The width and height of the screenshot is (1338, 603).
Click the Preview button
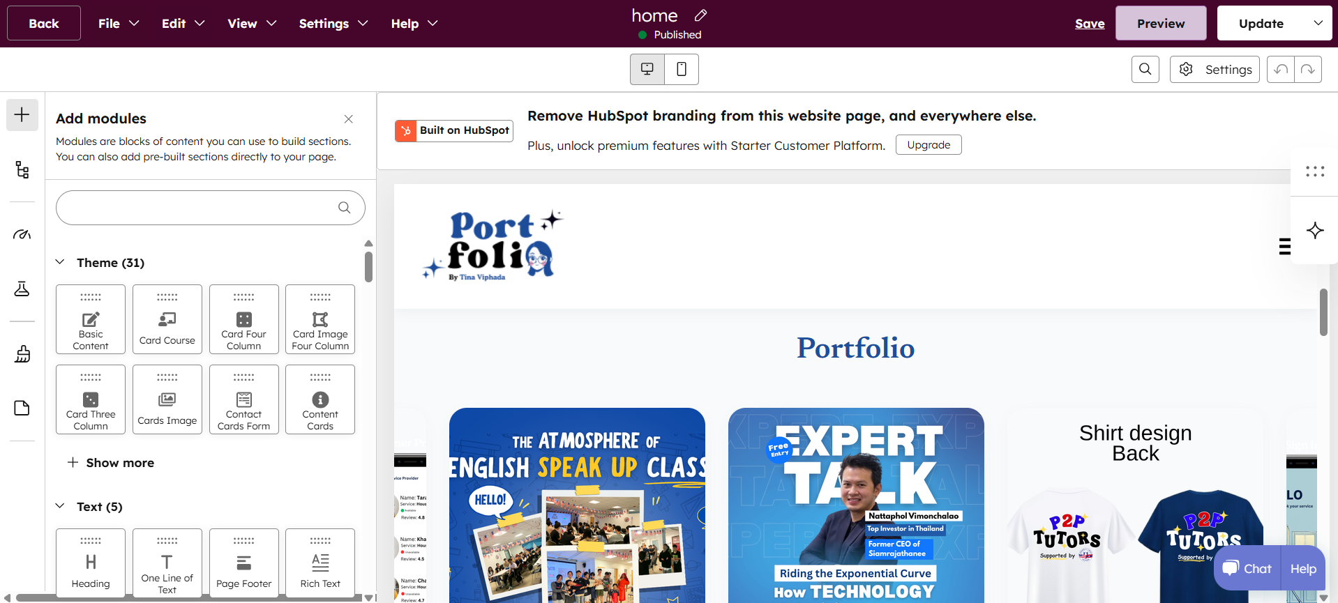1161,24
